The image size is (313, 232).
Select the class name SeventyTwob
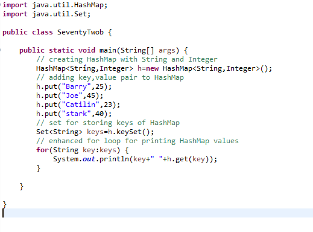click(80, 32)
